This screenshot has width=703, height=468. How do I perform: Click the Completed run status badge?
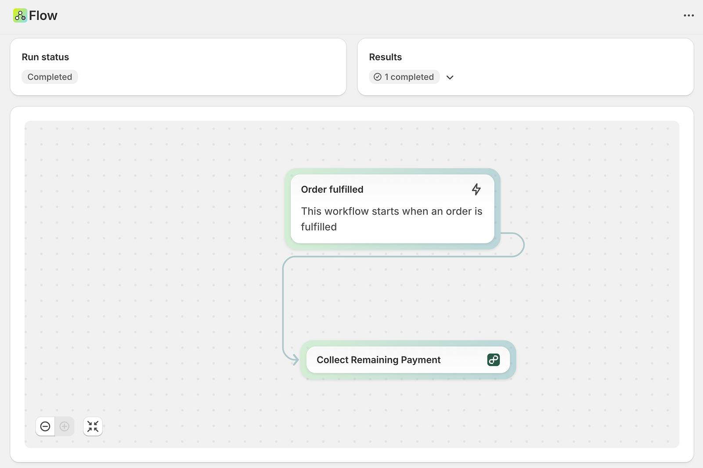[50, 77]
